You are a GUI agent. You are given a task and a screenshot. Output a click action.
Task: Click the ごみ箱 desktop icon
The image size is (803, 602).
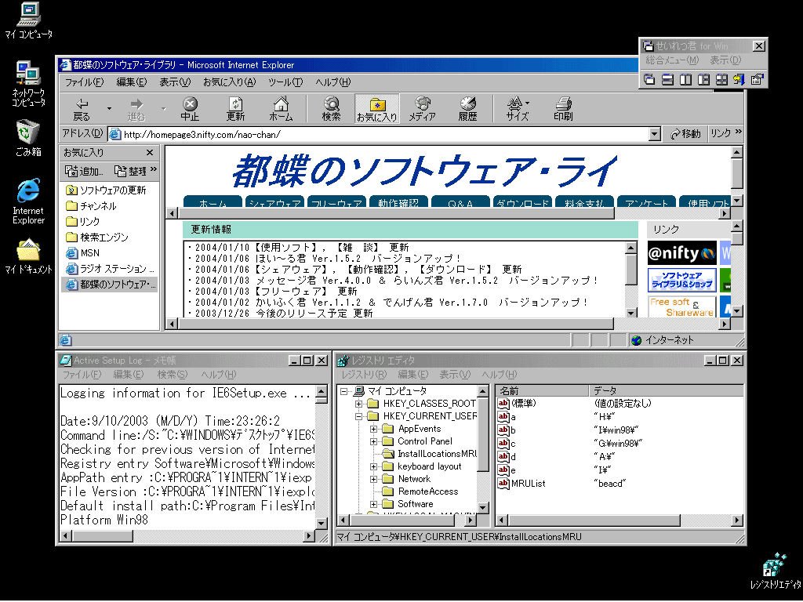[28, 138]
